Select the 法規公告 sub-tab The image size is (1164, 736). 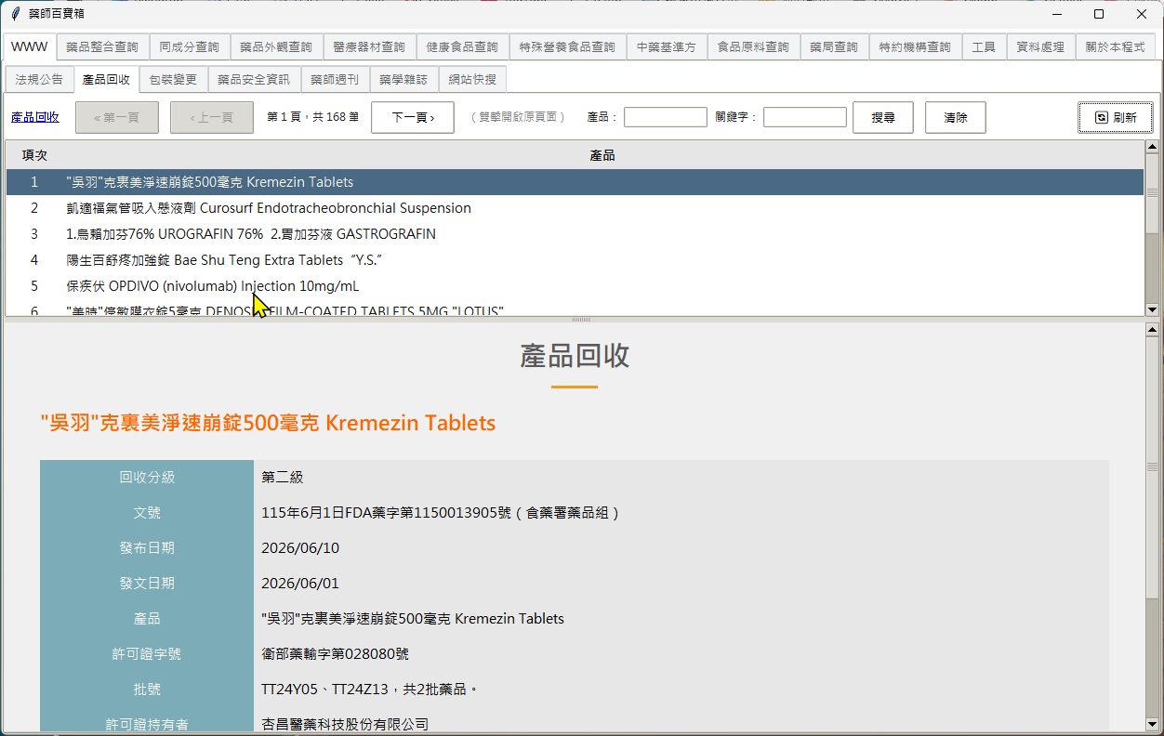point(39,80)
